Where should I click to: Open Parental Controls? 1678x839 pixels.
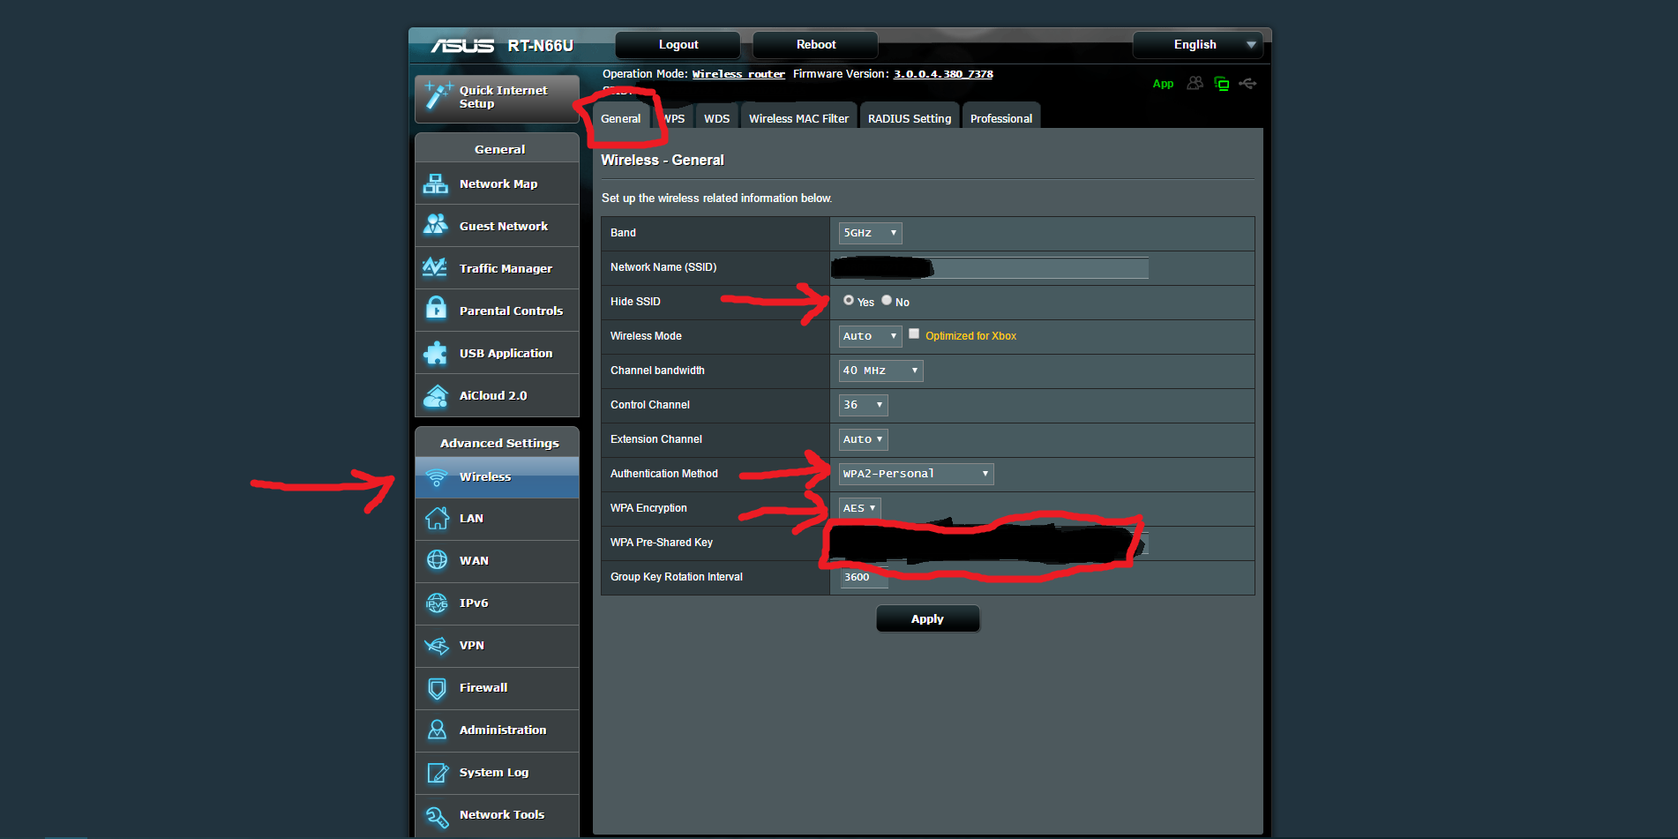[510, 311]
